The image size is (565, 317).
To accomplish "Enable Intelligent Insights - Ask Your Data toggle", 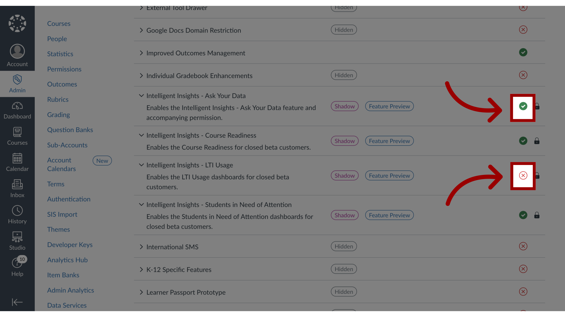I will tap(523, 106).
